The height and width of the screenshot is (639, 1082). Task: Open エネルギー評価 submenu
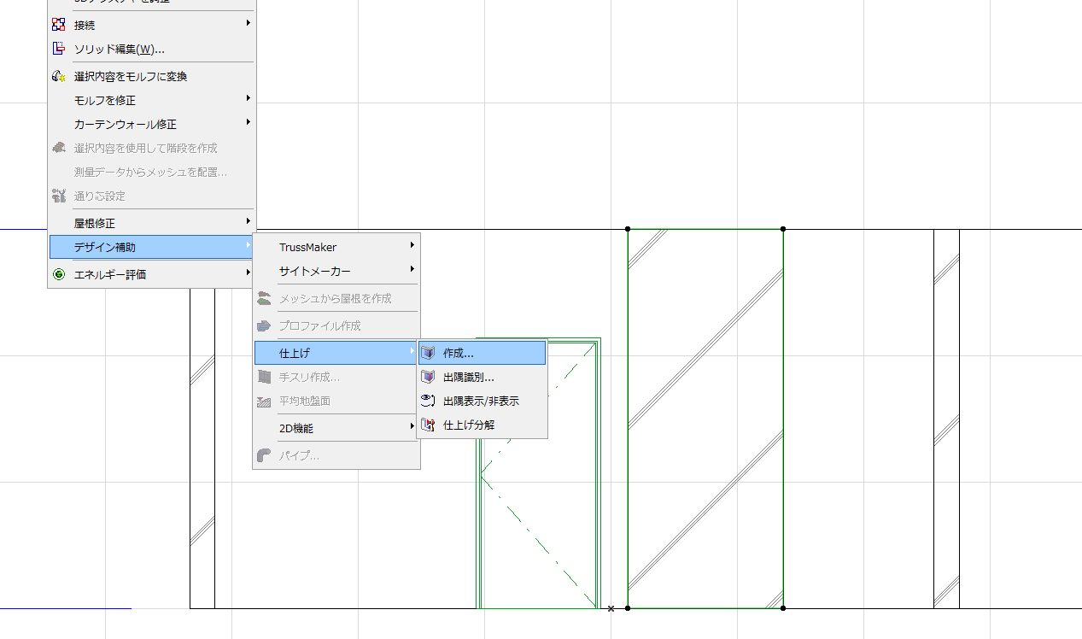click(152, 274)
